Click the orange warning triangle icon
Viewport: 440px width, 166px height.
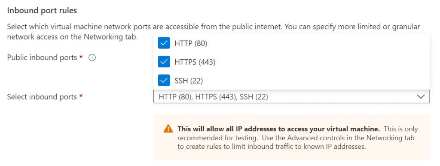tap(168, 129)
